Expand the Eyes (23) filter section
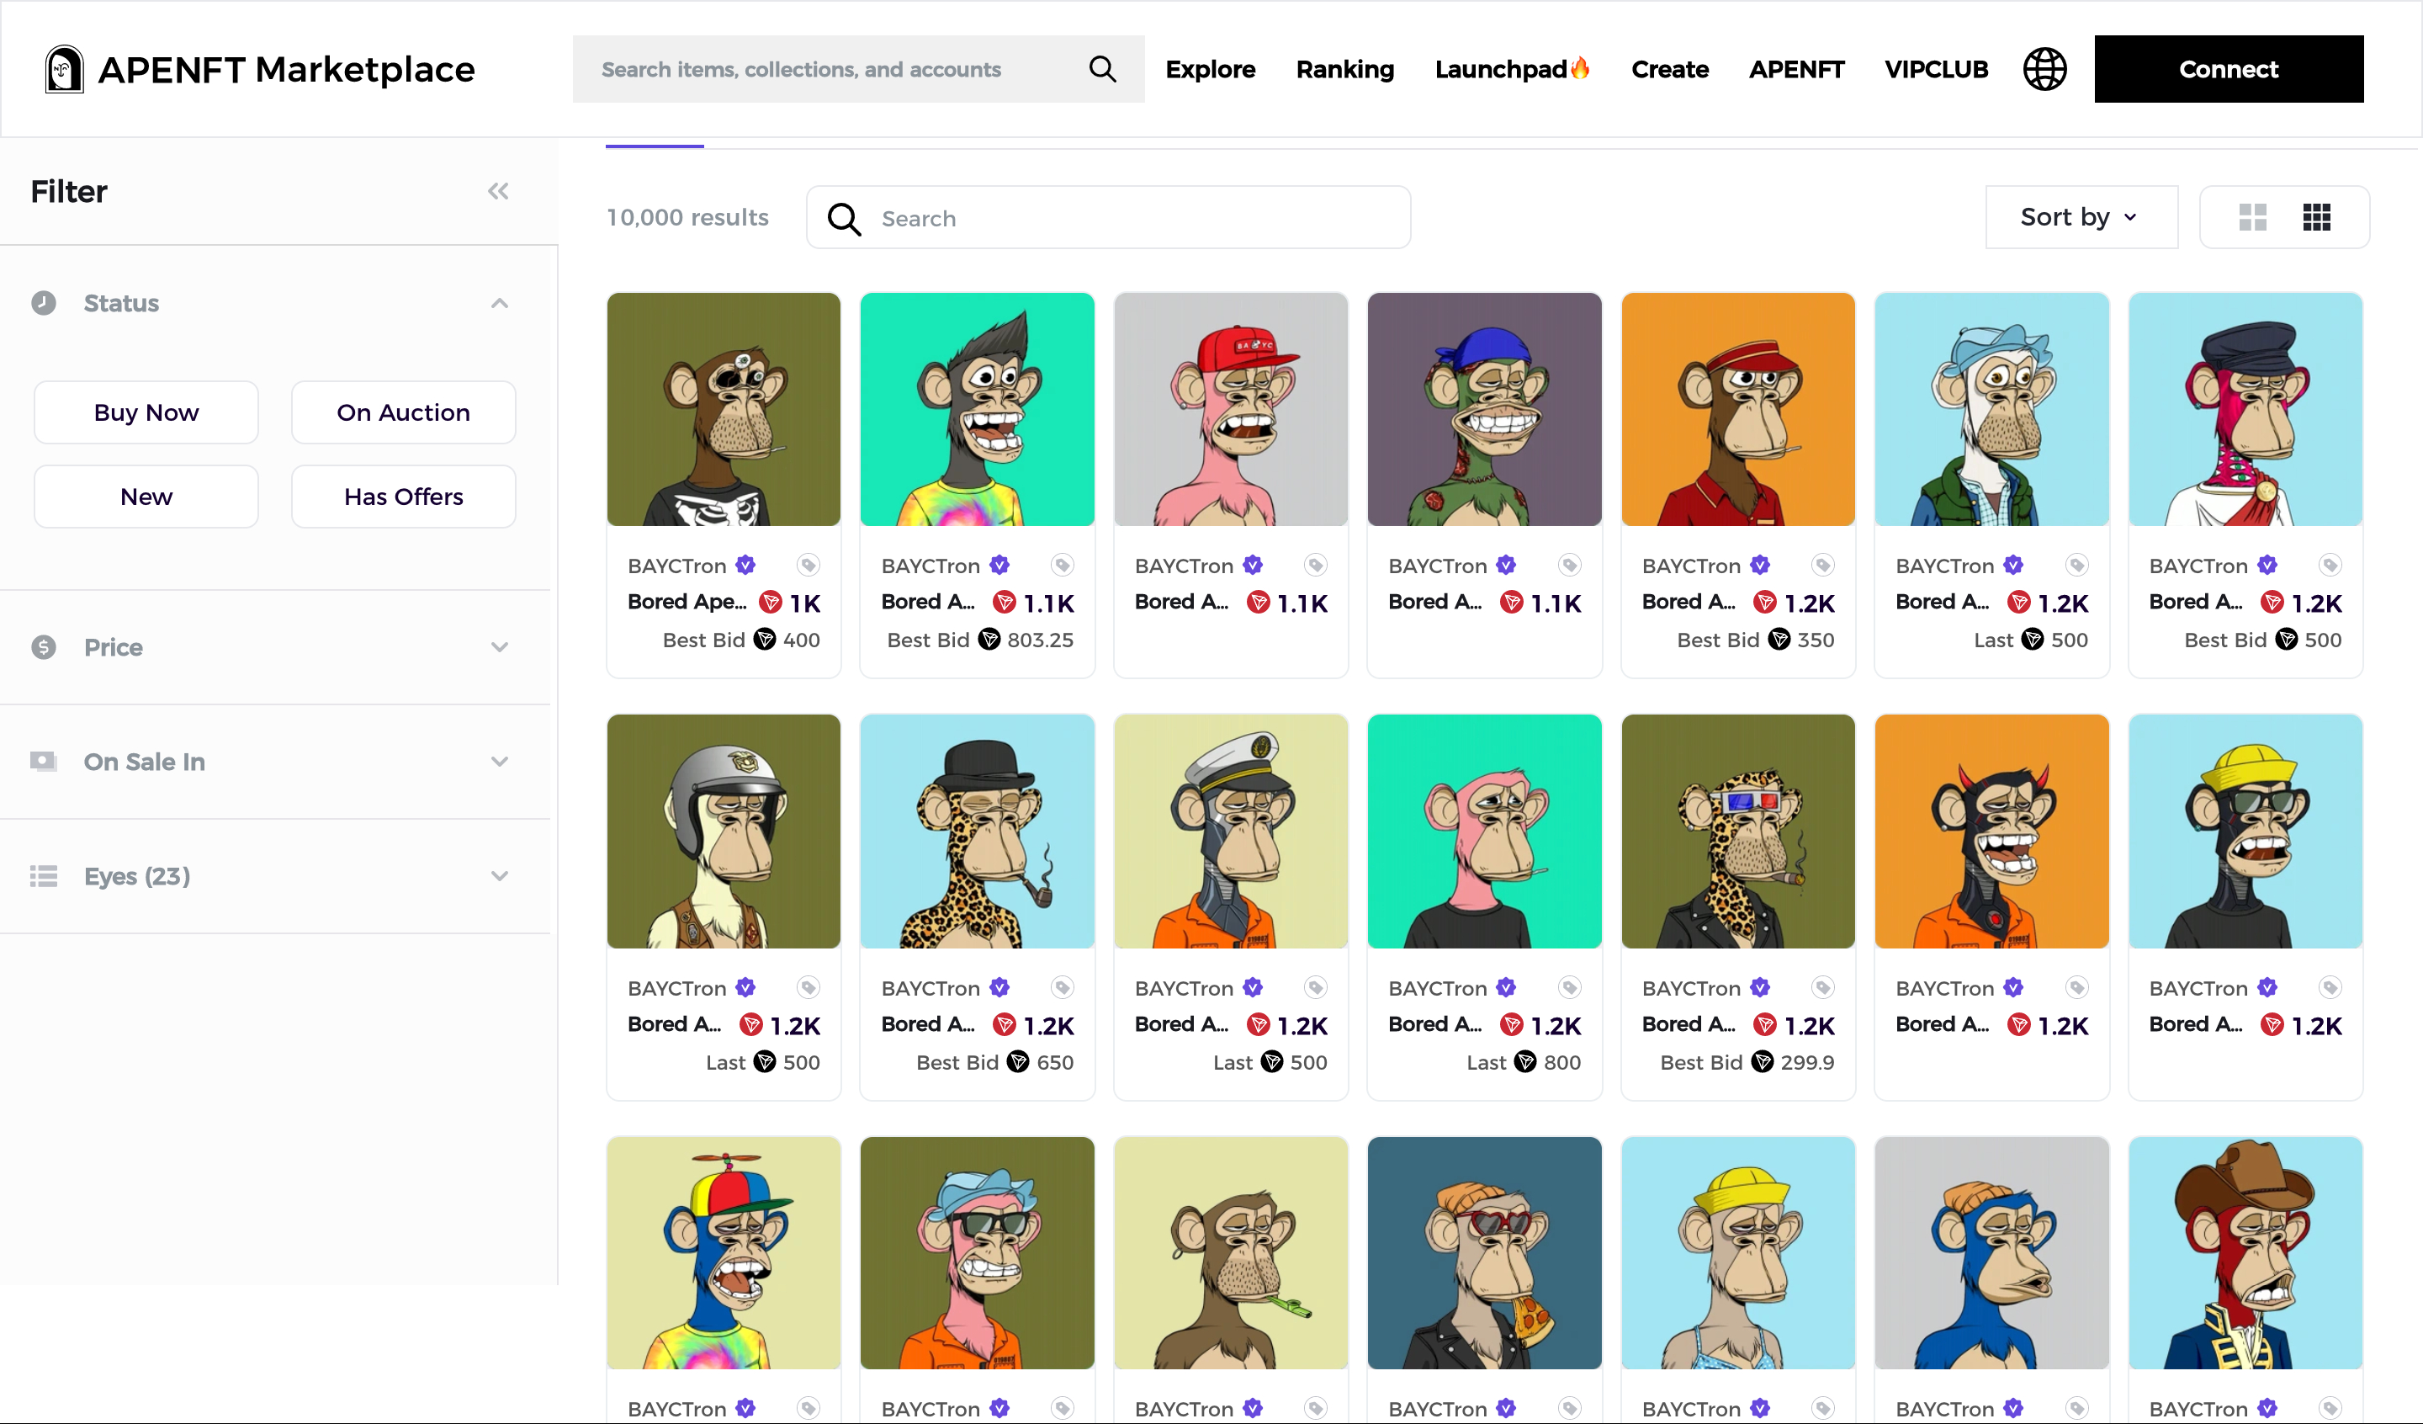This screenshot has height=1424, width=2423. [499, 876]
